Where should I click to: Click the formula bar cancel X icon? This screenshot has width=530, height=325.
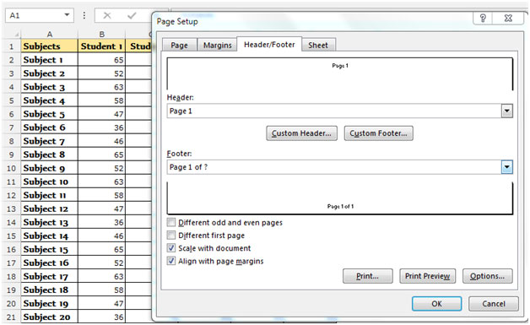tap(107, 15)
